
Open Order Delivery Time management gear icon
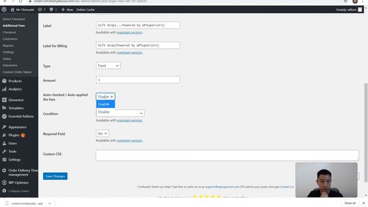coord(4,170)
